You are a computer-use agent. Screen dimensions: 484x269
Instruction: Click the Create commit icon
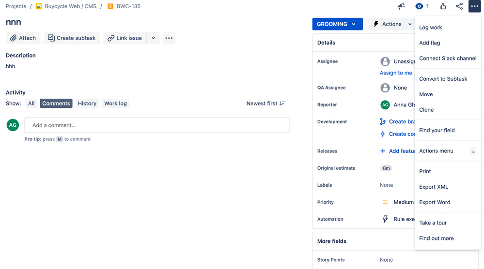coord(383,134)
